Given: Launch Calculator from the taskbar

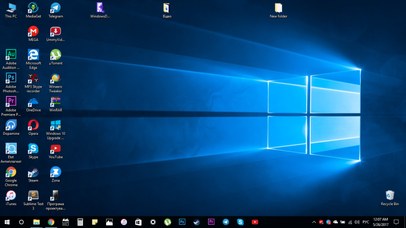Looking at the screenshot, I should point(80,222).
